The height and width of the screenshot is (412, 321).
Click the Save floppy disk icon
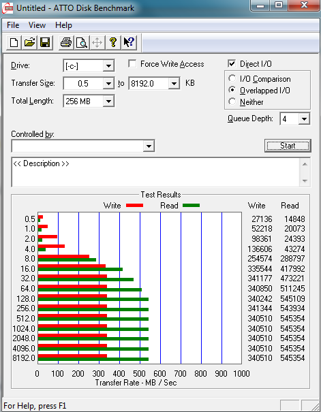pyautogui.click(x=45, y=42)
